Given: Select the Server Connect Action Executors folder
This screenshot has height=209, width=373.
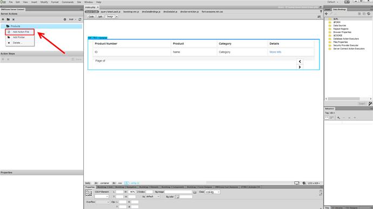Looking at the screenshot, I should pyautogui.click(x=349, y=49).
